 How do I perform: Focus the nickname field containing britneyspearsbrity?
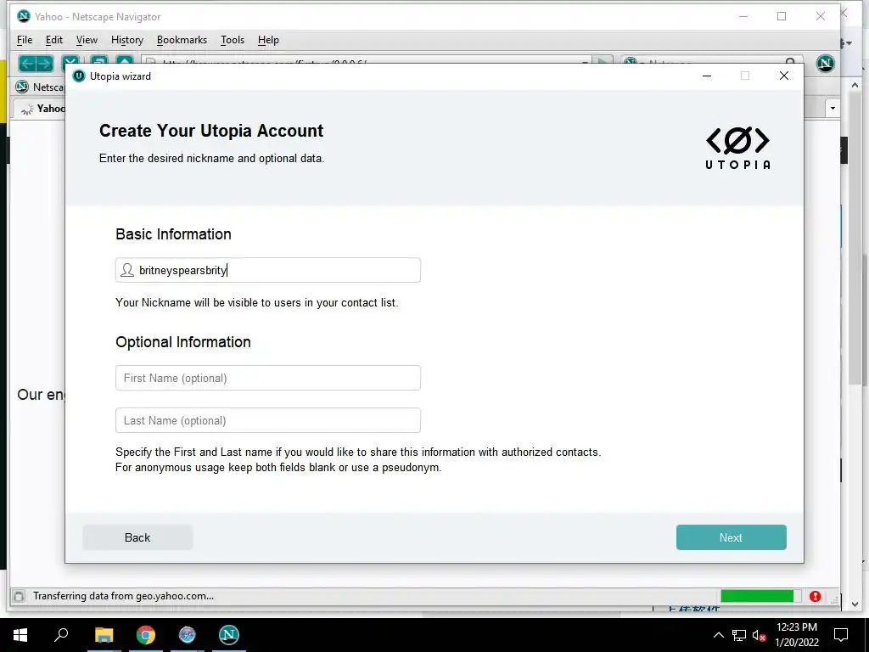tap(267, 270)
